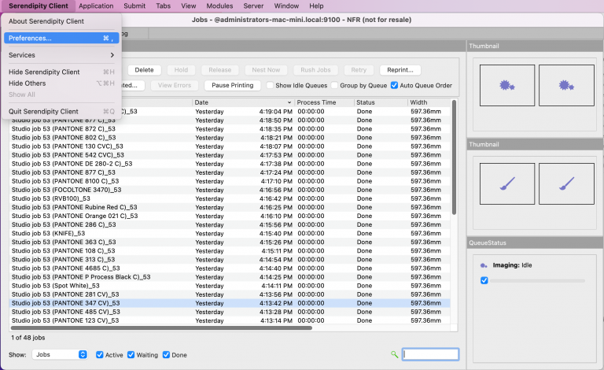Select job FOCOLTONE 3470 row
Image resolution: width=604 pixels, height=370 pixels.
point(230,190)
